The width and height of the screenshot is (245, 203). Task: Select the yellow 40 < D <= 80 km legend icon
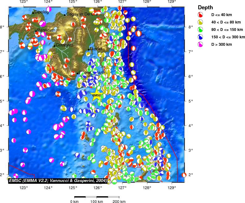point(201,22)
